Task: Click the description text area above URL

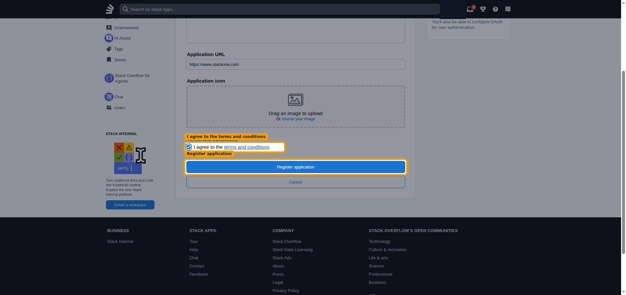Action: pyautogui.click(x=296, y=30)
